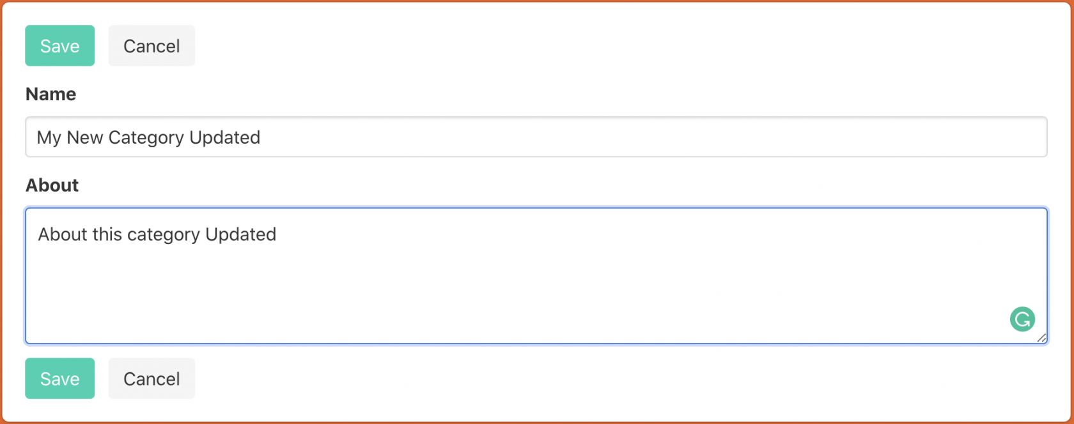
Task: Click the About field label
Action: pyautogui.click(x=52, y=185)
